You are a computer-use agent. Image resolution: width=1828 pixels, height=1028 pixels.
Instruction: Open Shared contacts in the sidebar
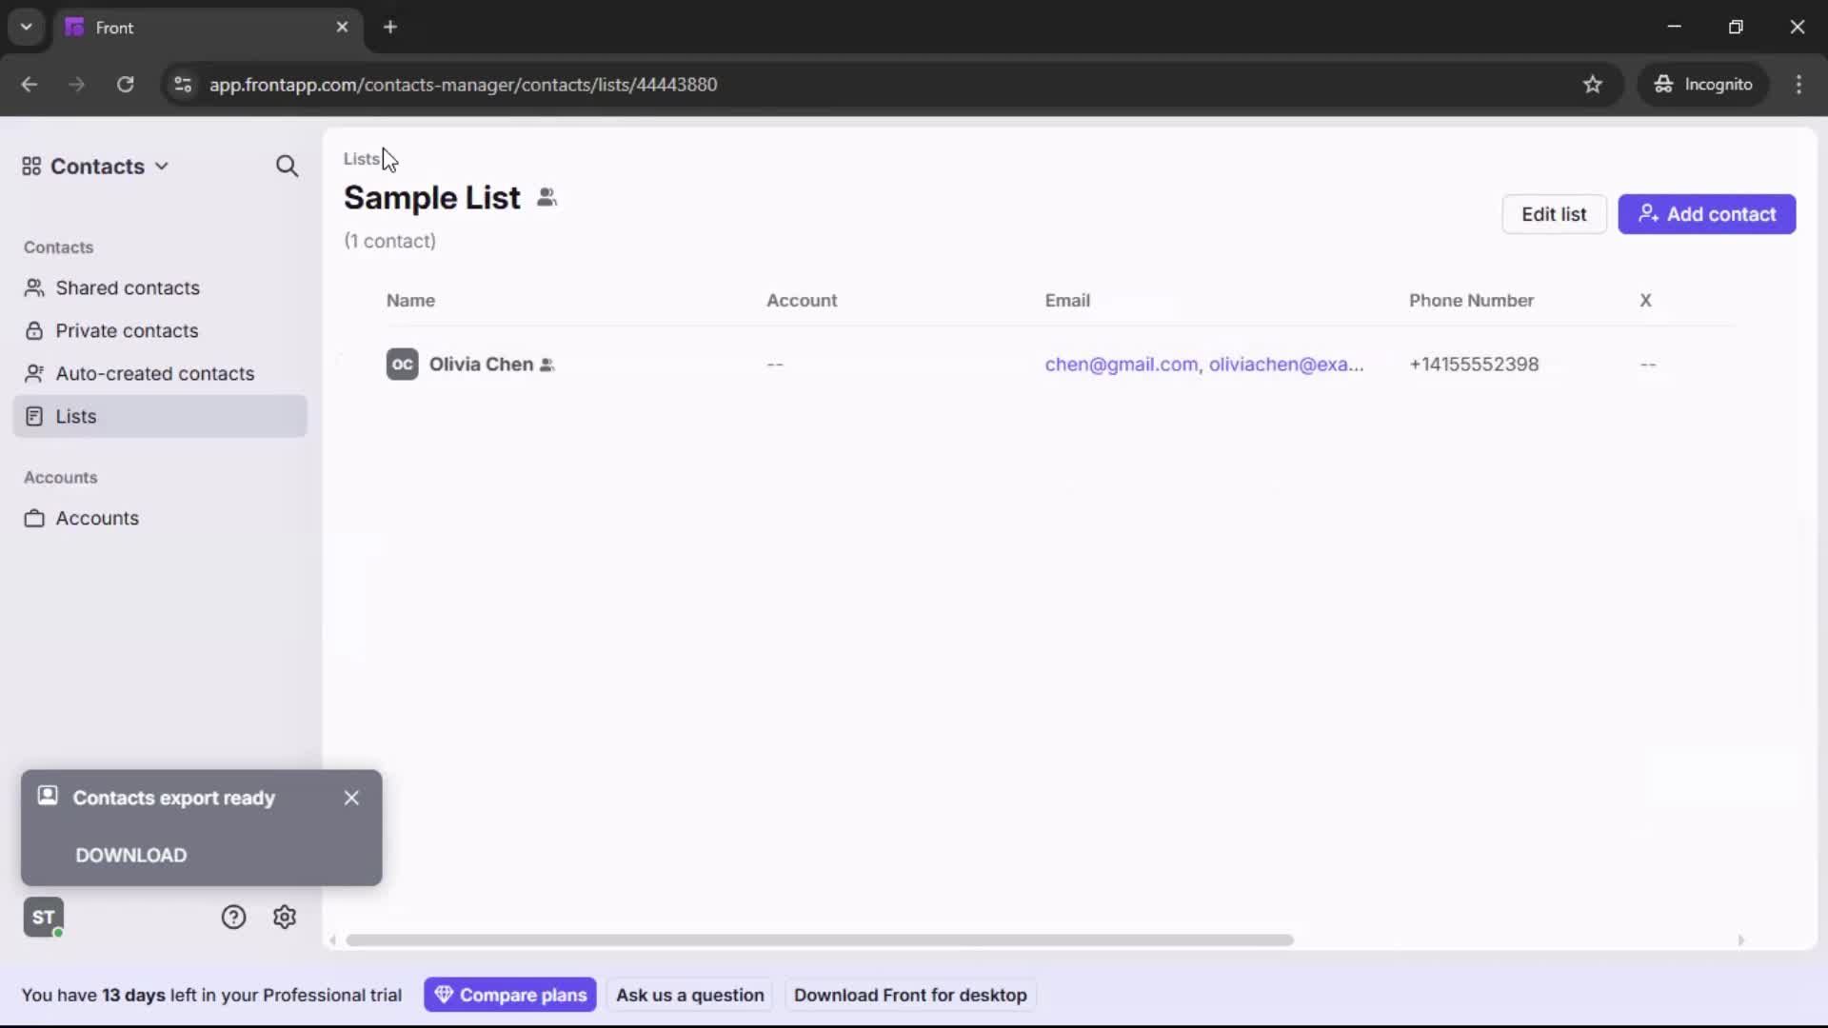coord(128,288)
